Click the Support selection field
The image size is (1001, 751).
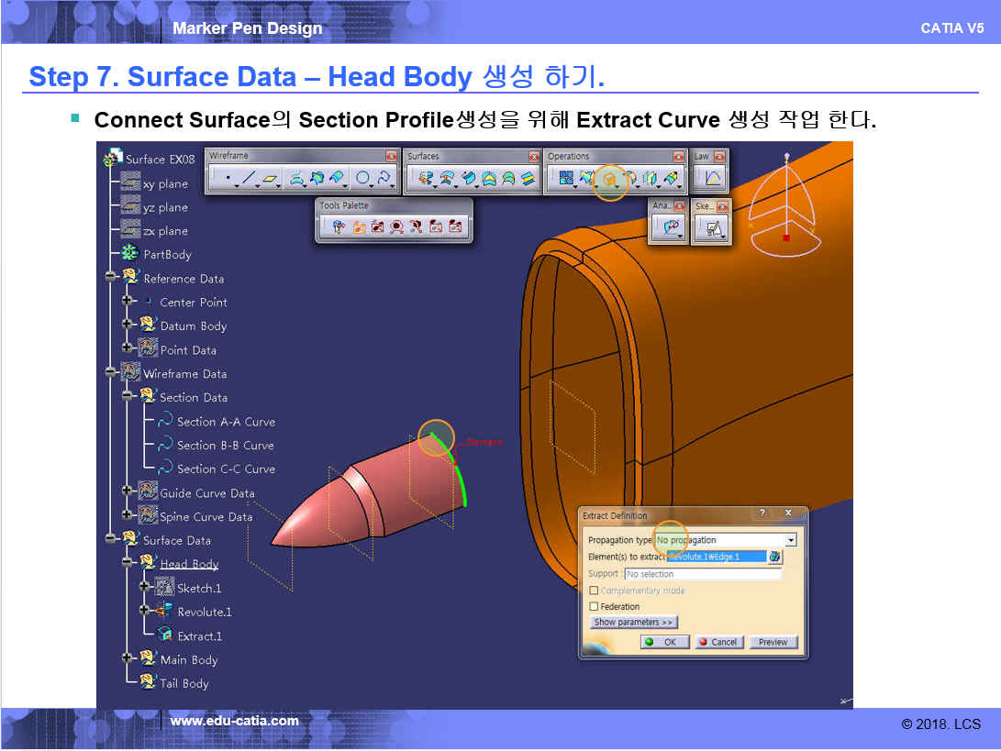tap(702, 574)
